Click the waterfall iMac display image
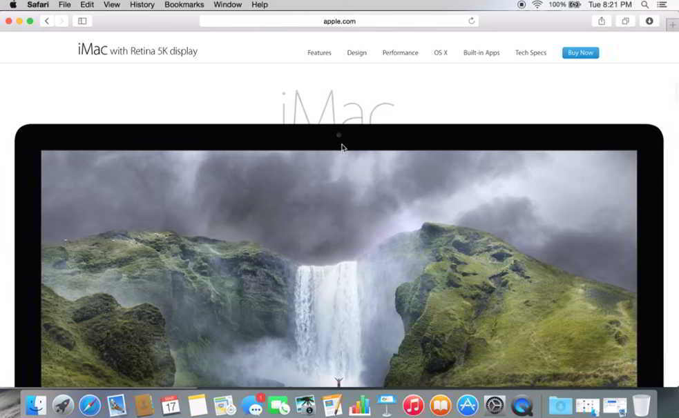Screen dimensions: 679x418 pyautogui.click(x=339, y=268)
